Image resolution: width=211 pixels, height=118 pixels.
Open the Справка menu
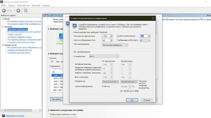[46, 5]
